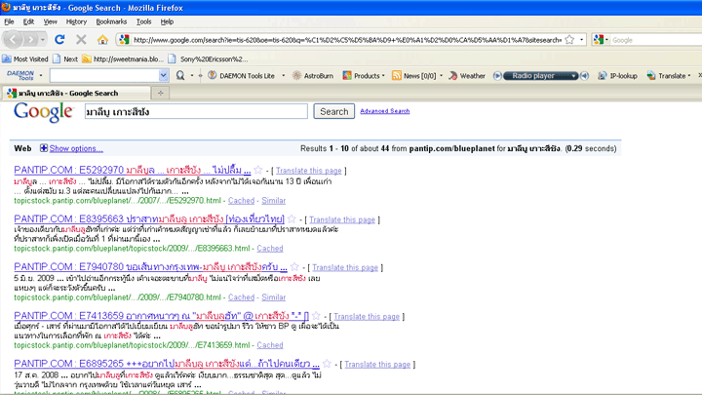Screen dimensions: 702x395
Task: Translate the E5292970 result page
Action: (308, 171)
